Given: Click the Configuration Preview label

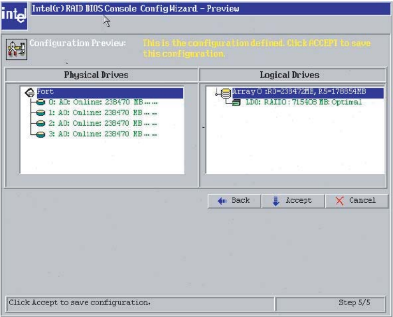Looking at the screenshot, I should point(77,43).
